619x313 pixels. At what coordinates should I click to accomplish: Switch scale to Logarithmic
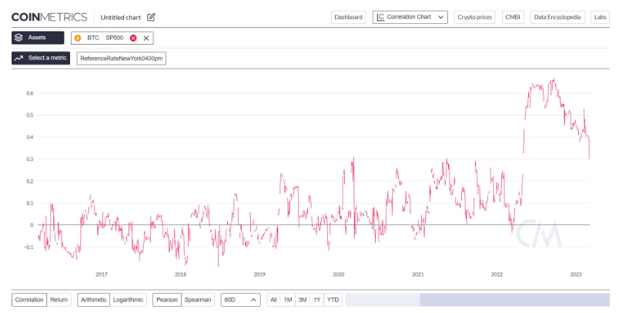pyautogui.click(x=128, y=300)
